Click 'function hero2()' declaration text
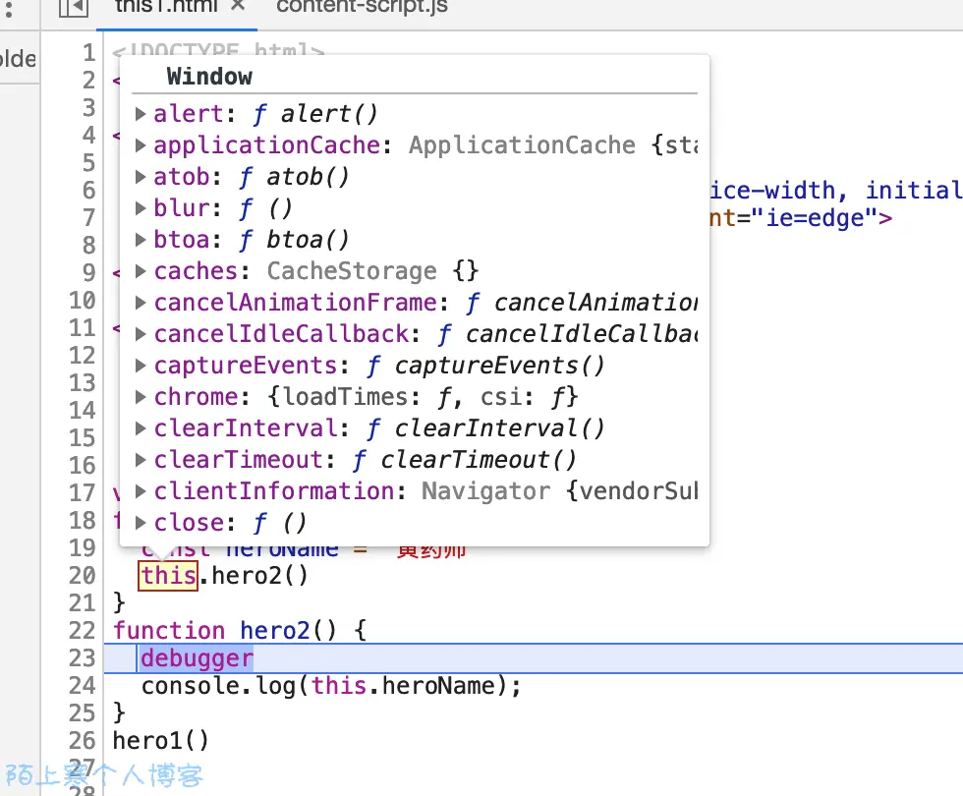 [x=225, y=631]
